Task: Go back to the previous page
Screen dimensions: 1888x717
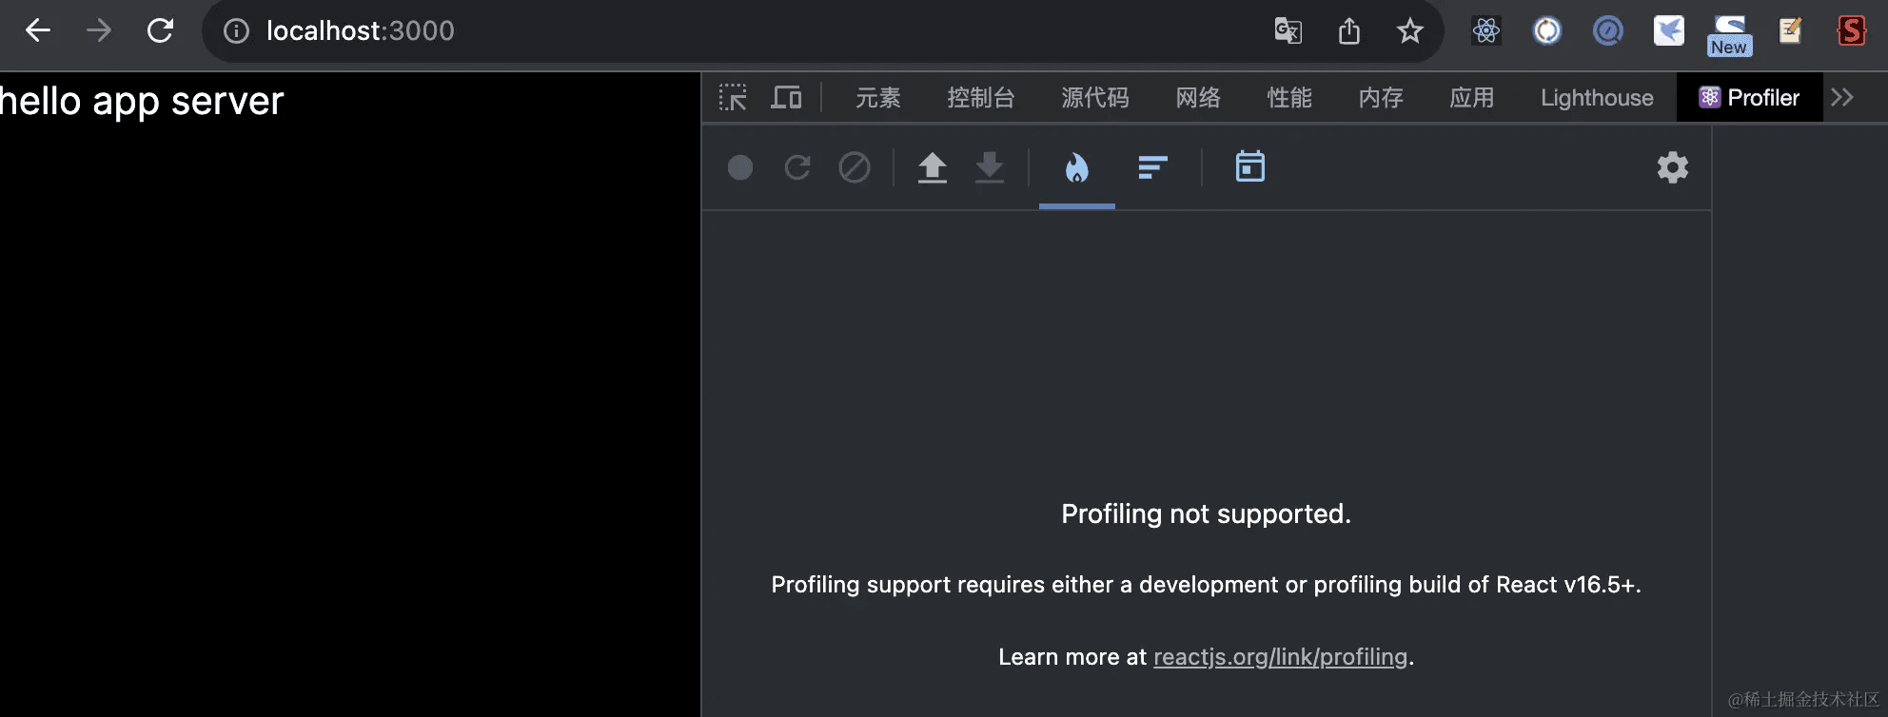Action: tap(38, 30)
